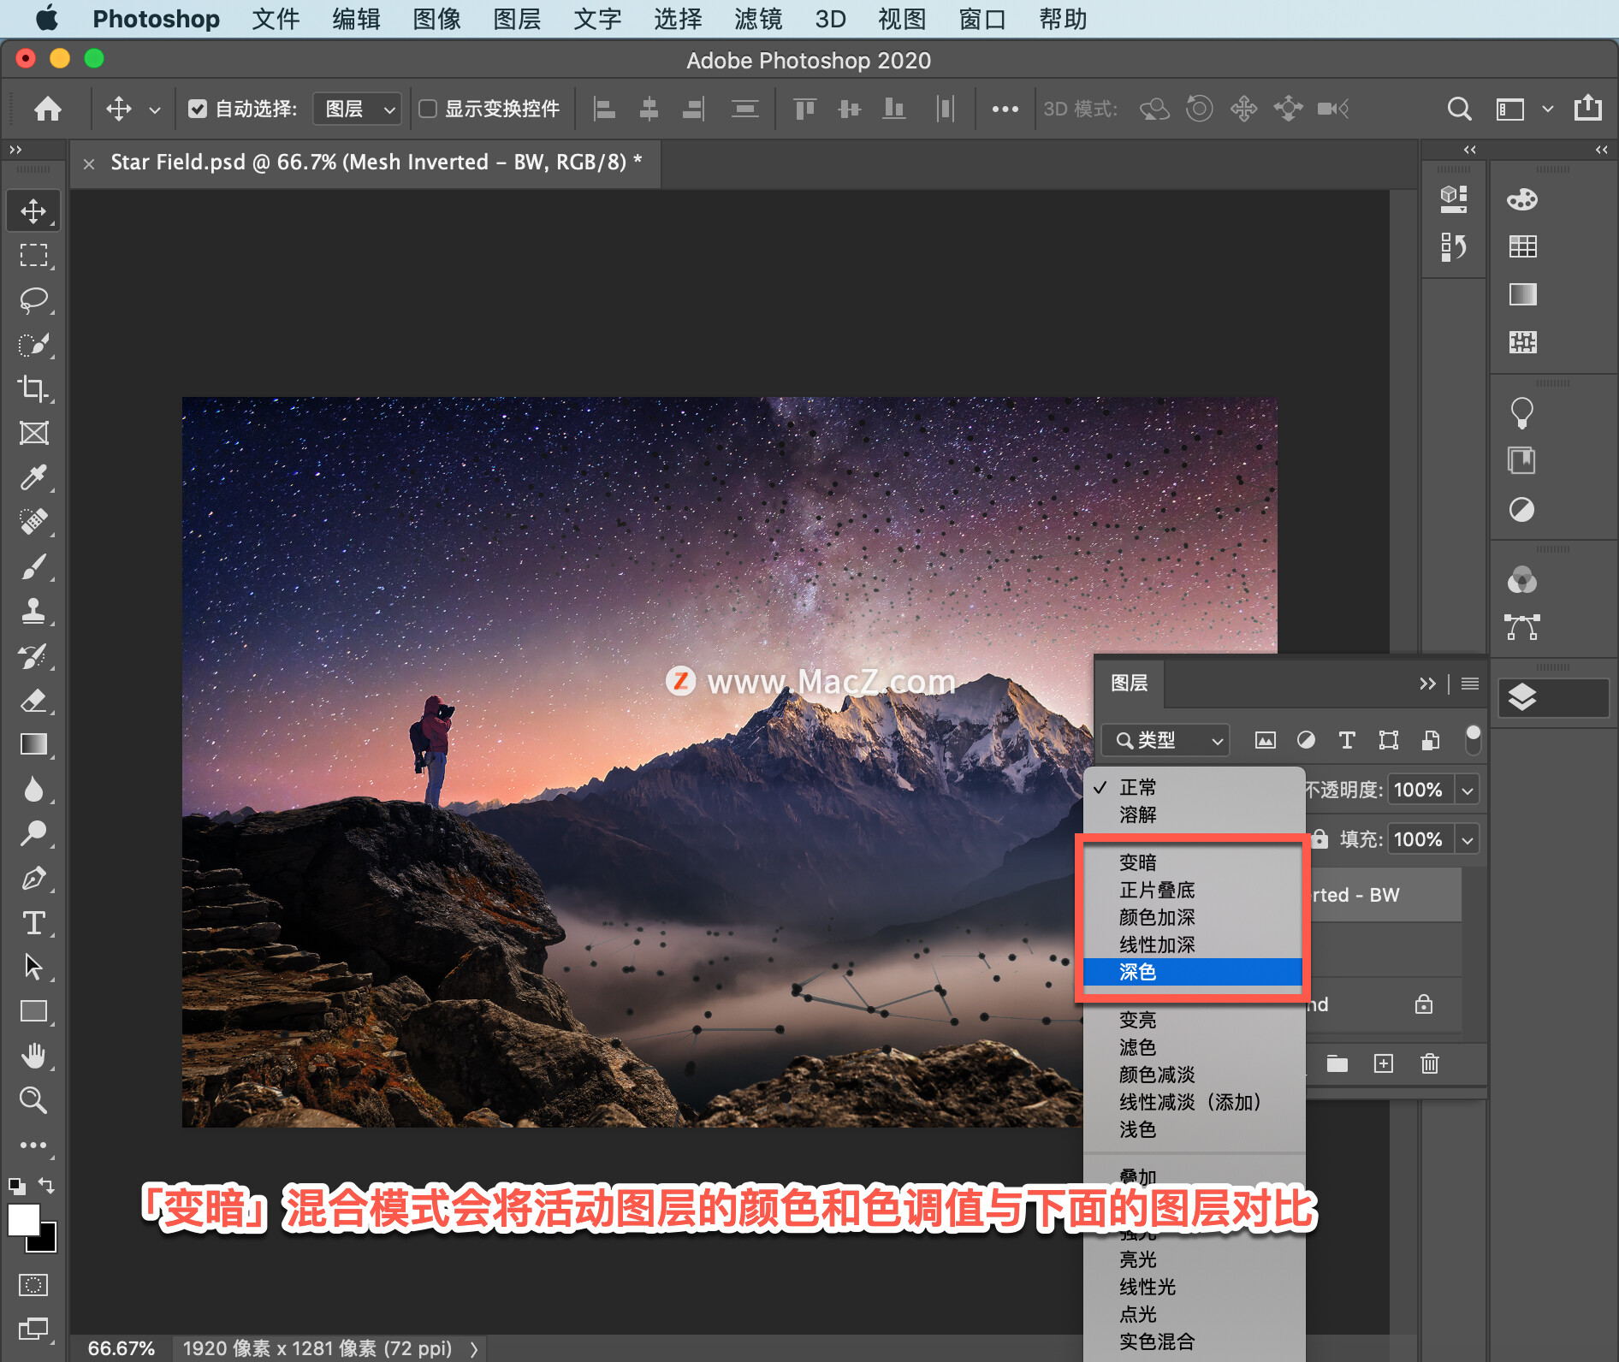Choose 正片叠底 blend mode
This screenshot has width=1619, height=1362.
[x=1156, y=890]
